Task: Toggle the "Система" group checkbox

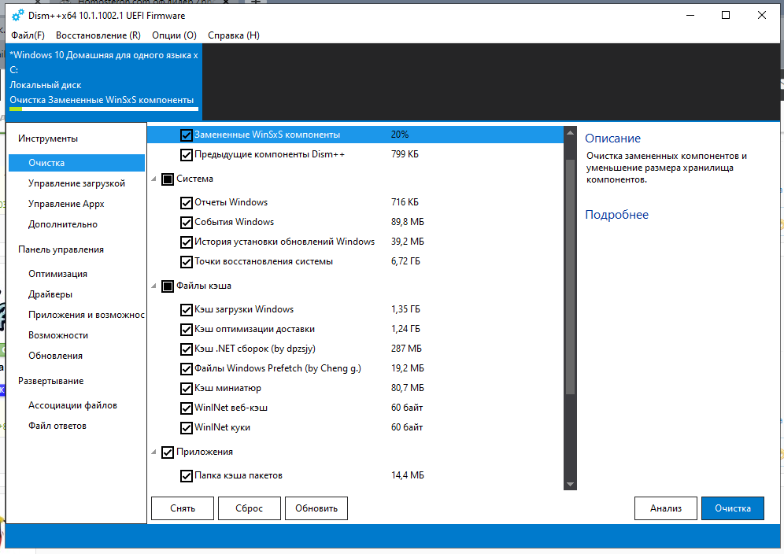Action: pos(167,179)
